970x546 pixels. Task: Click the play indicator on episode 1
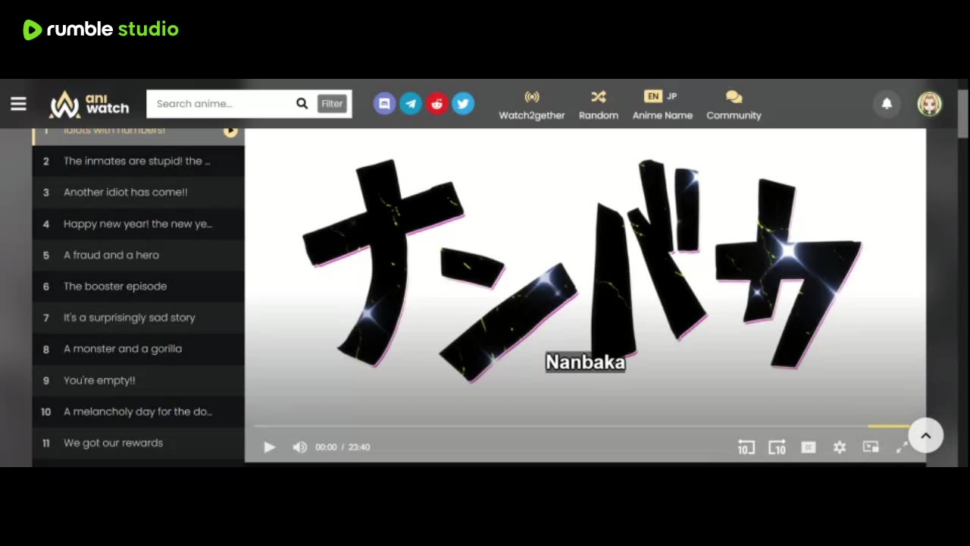click(x=230, y=131)
